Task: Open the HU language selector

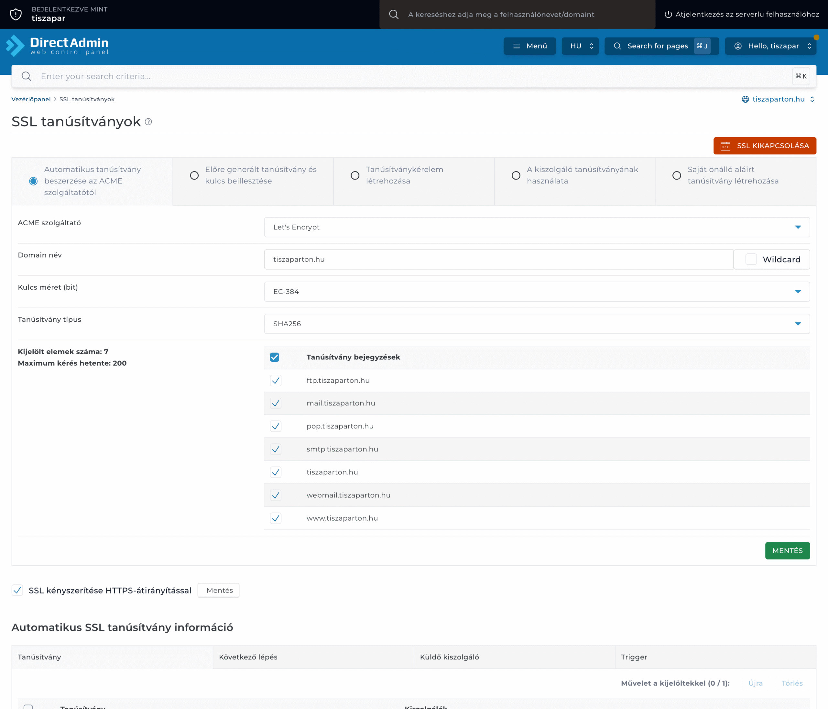Action: [580, 46]
